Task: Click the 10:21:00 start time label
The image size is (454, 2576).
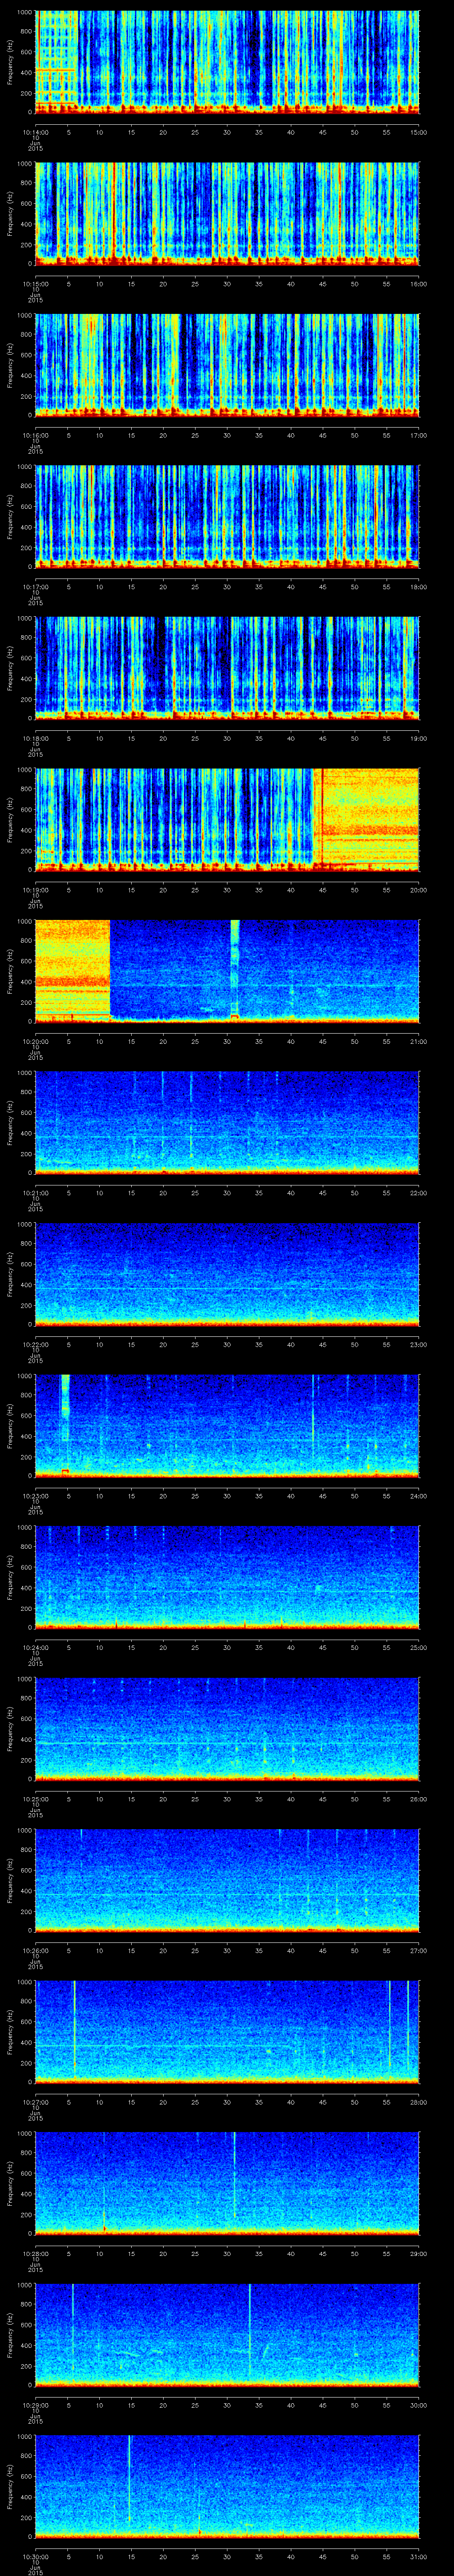Action: click(36, 1193)
